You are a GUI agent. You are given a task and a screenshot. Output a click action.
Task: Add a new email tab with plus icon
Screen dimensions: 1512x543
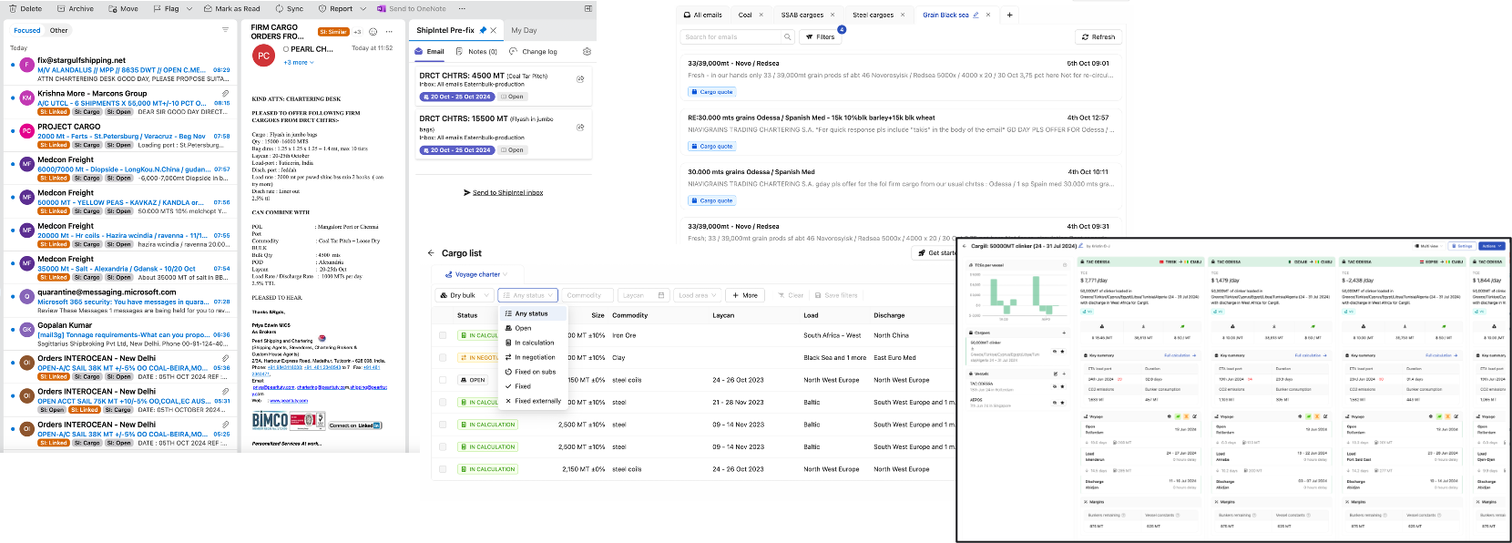pos(1009,15)
